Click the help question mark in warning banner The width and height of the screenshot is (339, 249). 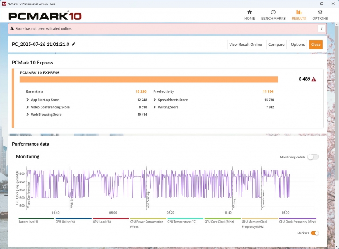click(321, 28)
